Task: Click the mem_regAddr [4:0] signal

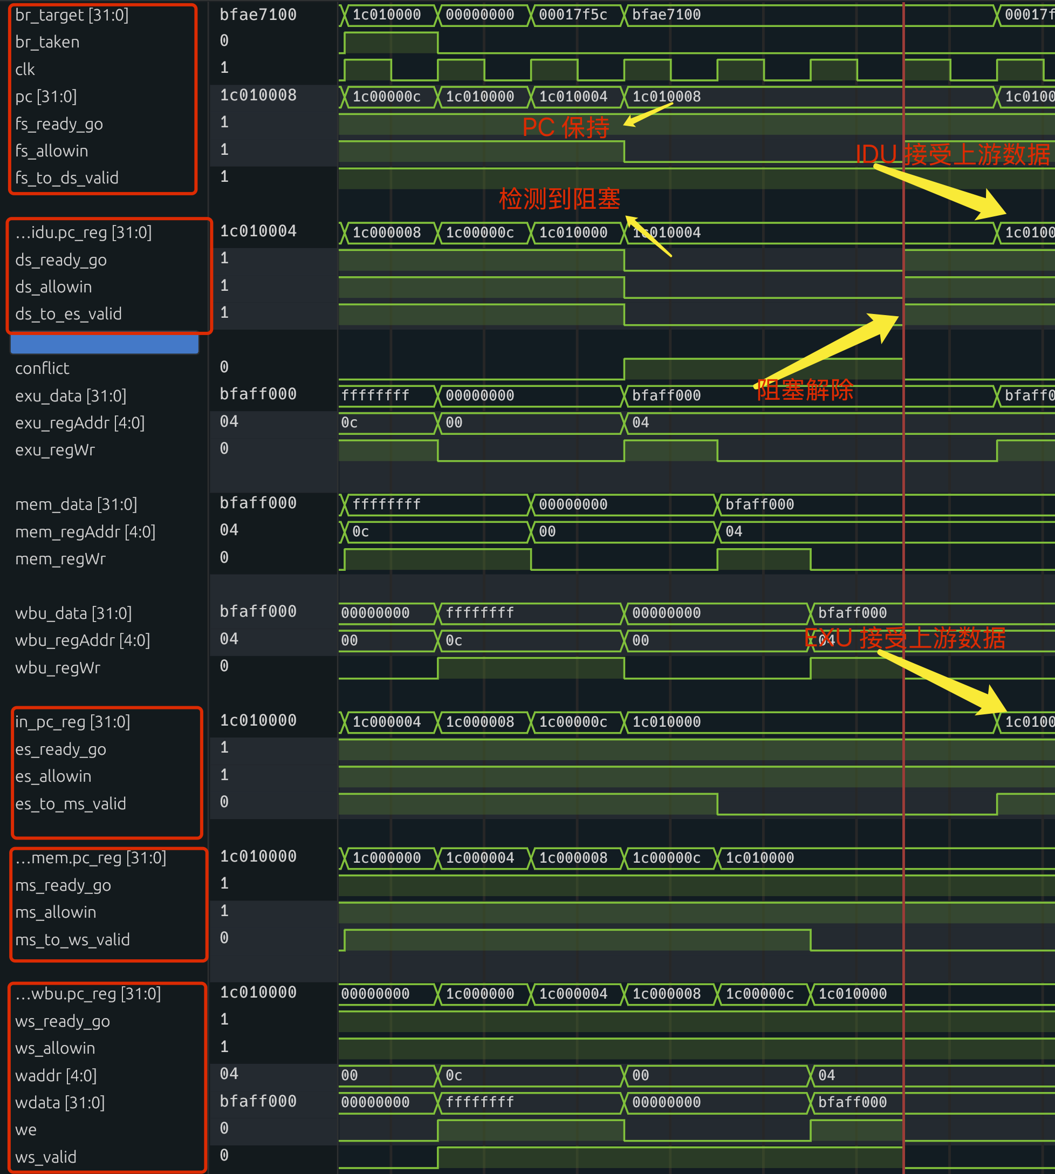Action: click(85, 531)
